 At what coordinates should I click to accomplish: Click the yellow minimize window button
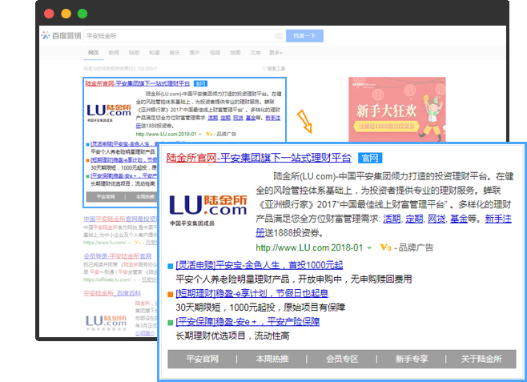(x=66, y=14)
